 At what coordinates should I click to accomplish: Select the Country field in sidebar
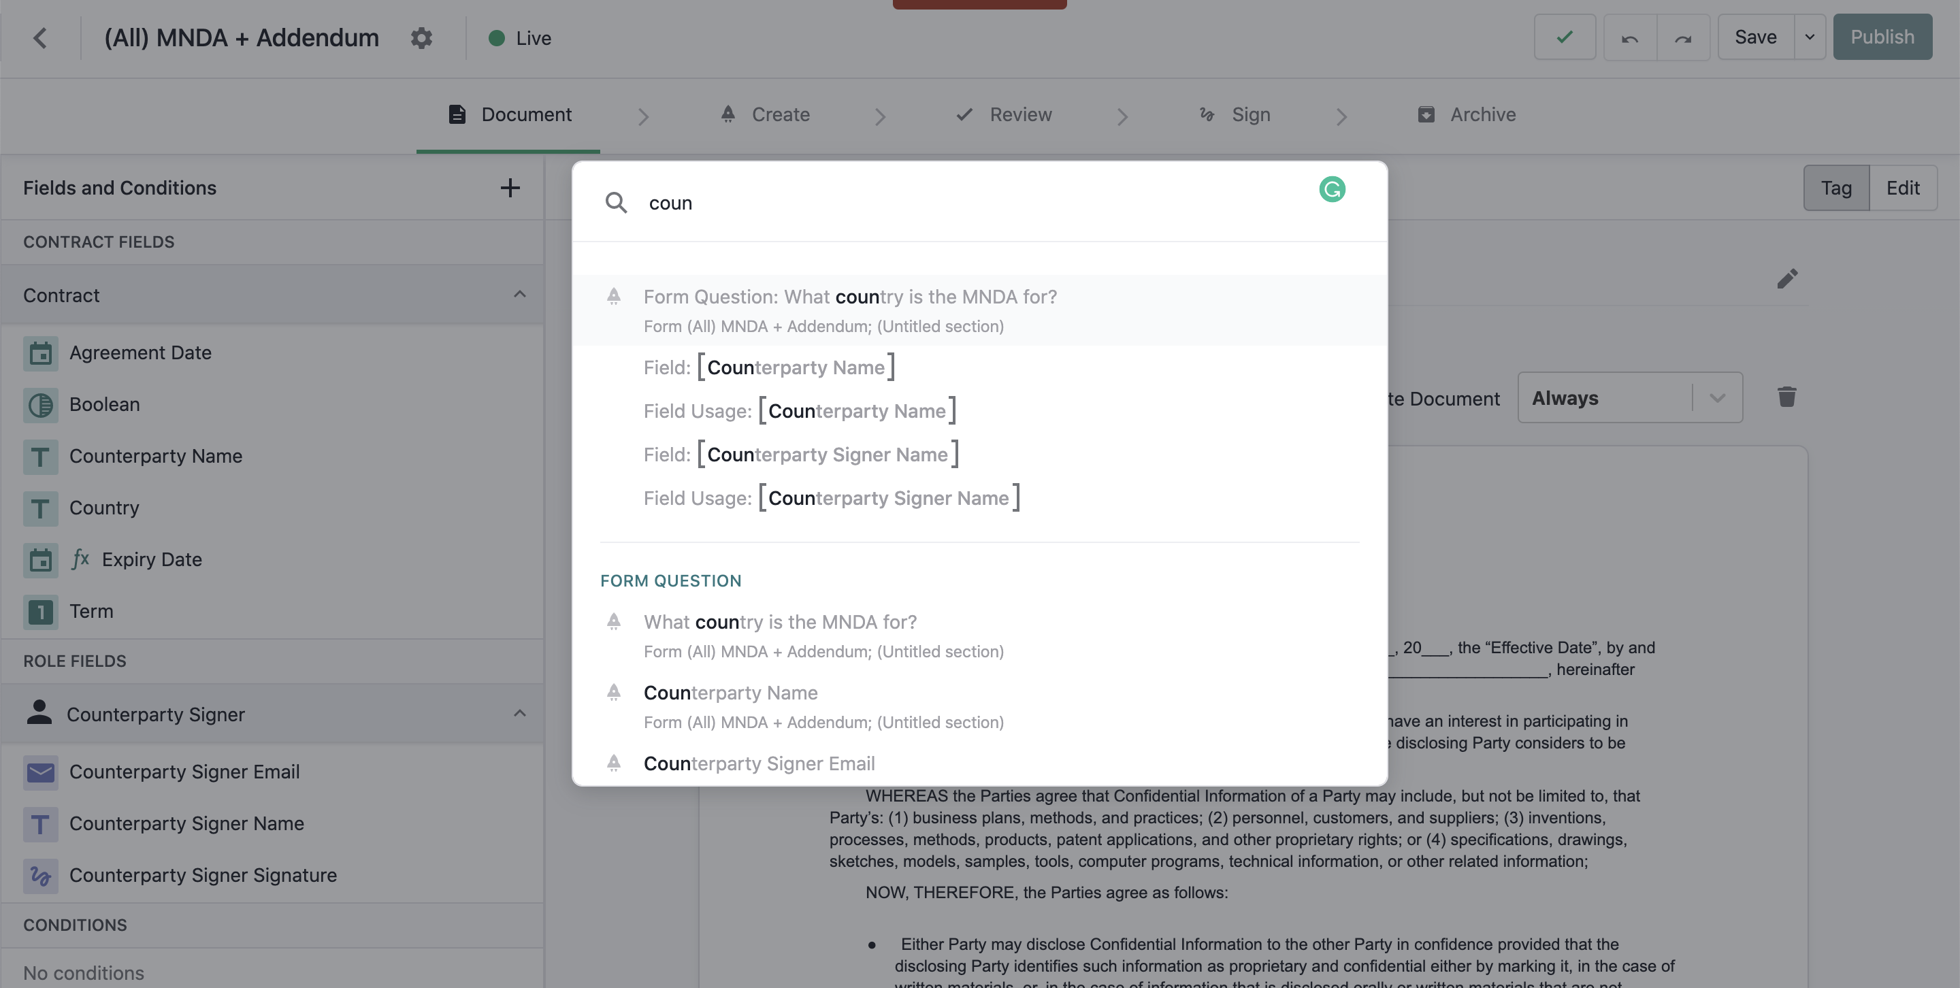coord(272,508)
